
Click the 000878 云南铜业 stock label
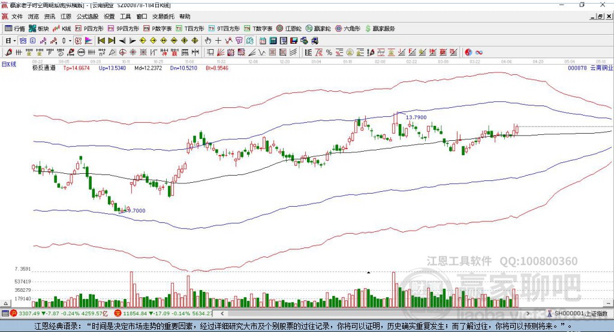(x=590, y=68)
